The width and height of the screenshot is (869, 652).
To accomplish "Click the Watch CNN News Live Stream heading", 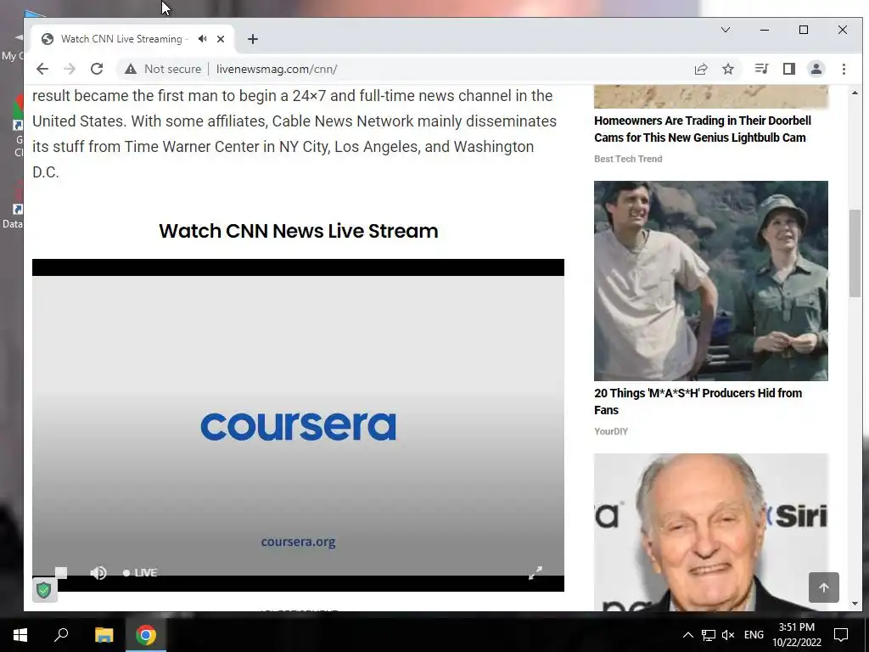I will pos(298,231).
